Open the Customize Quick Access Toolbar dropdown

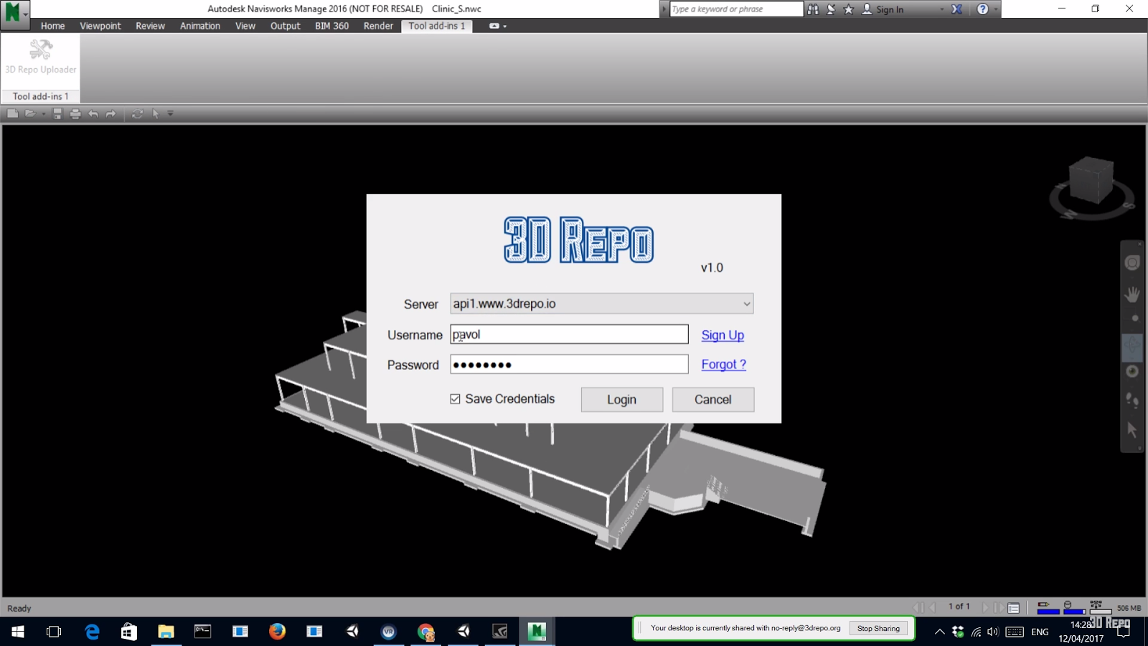pyautogui.click(x=171, y=113)
